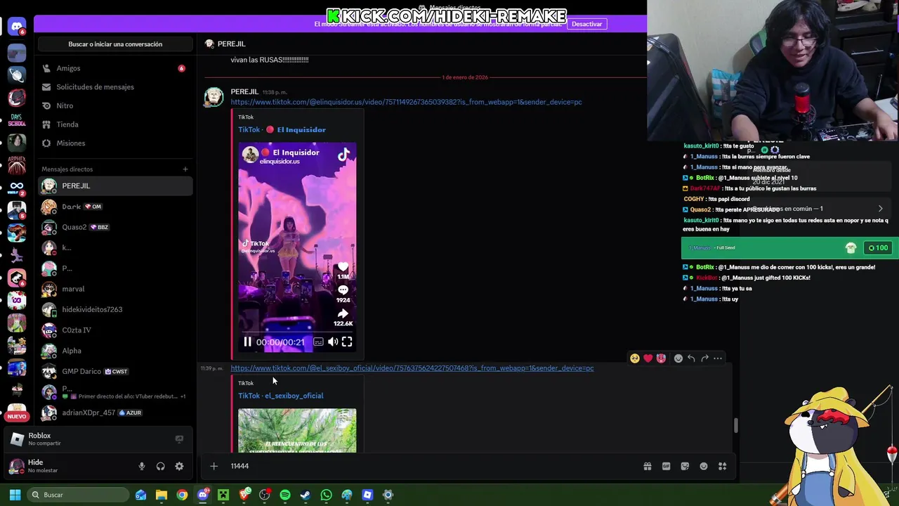Image resolution: width=899 pixels, height=506 pixels.
Task: Open the TikTok video comments icon
Action: 343,290
